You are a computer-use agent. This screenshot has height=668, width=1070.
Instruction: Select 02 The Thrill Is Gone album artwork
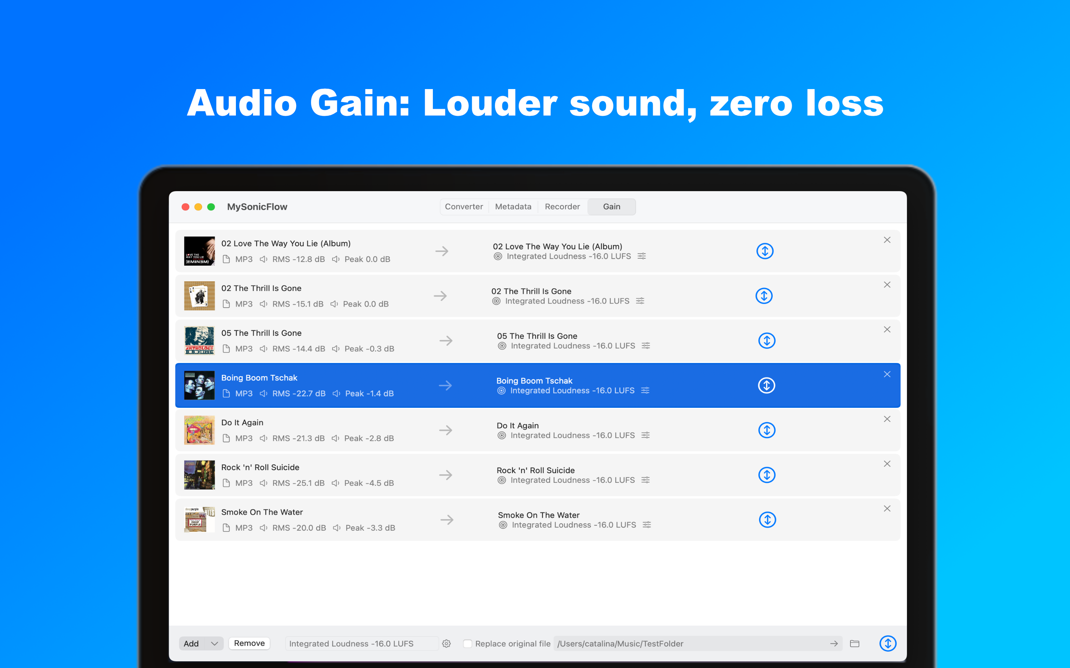click(200, 295)
